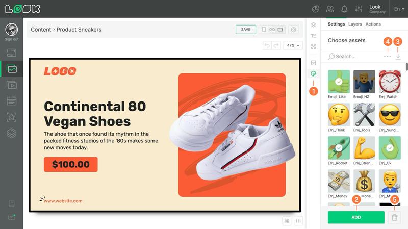This screenshot has width=408, height=229.
Task: Select the Emj_Money cash asset
Action: [x=339, y=181]
